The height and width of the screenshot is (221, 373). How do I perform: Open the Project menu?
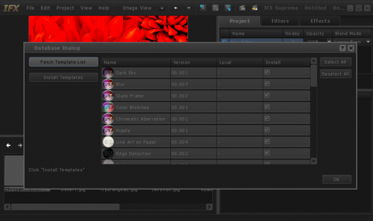[65, 8]
